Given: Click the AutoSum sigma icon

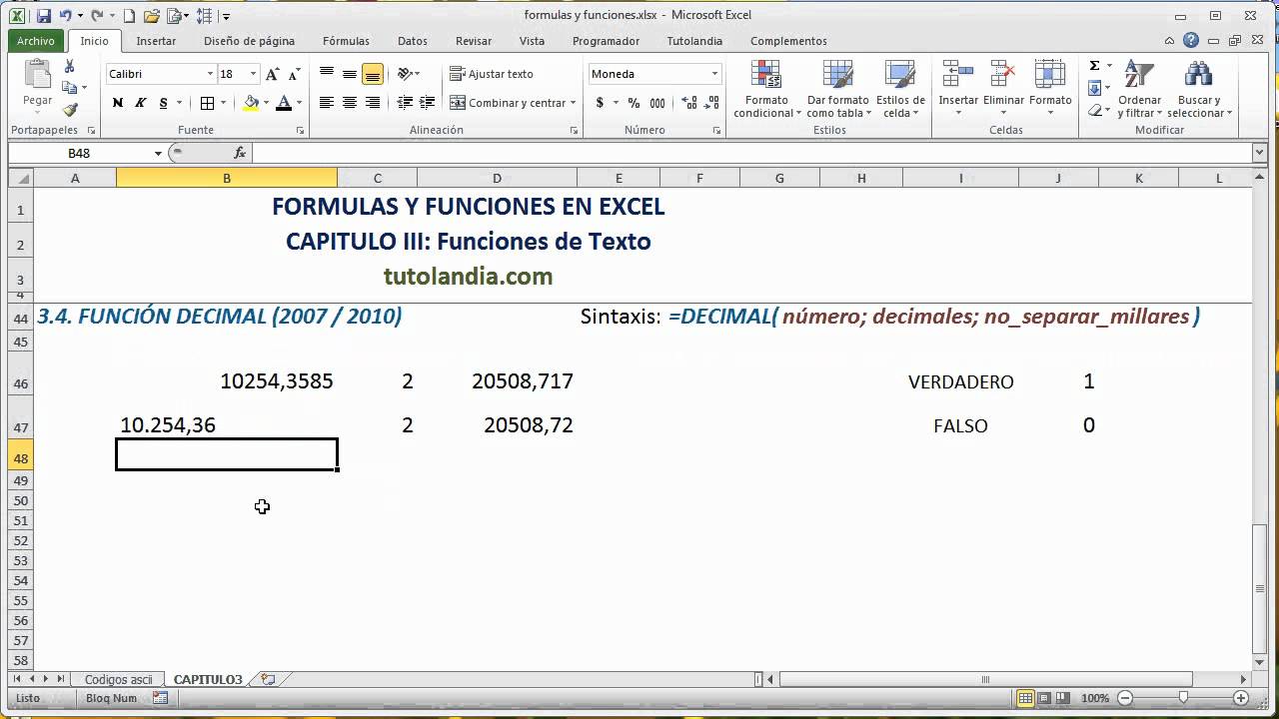Looking at the screenshot, I should [x=1094, y=66].
